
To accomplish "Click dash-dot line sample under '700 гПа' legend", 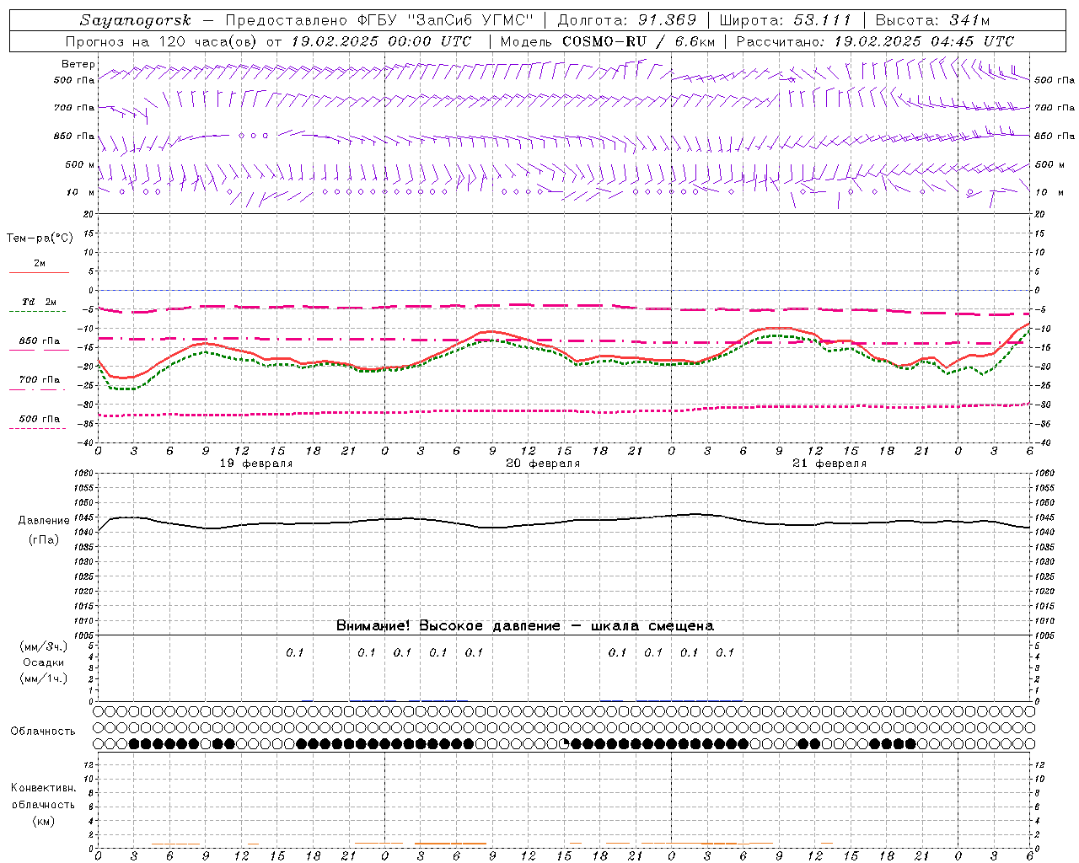I will [37, 389].
